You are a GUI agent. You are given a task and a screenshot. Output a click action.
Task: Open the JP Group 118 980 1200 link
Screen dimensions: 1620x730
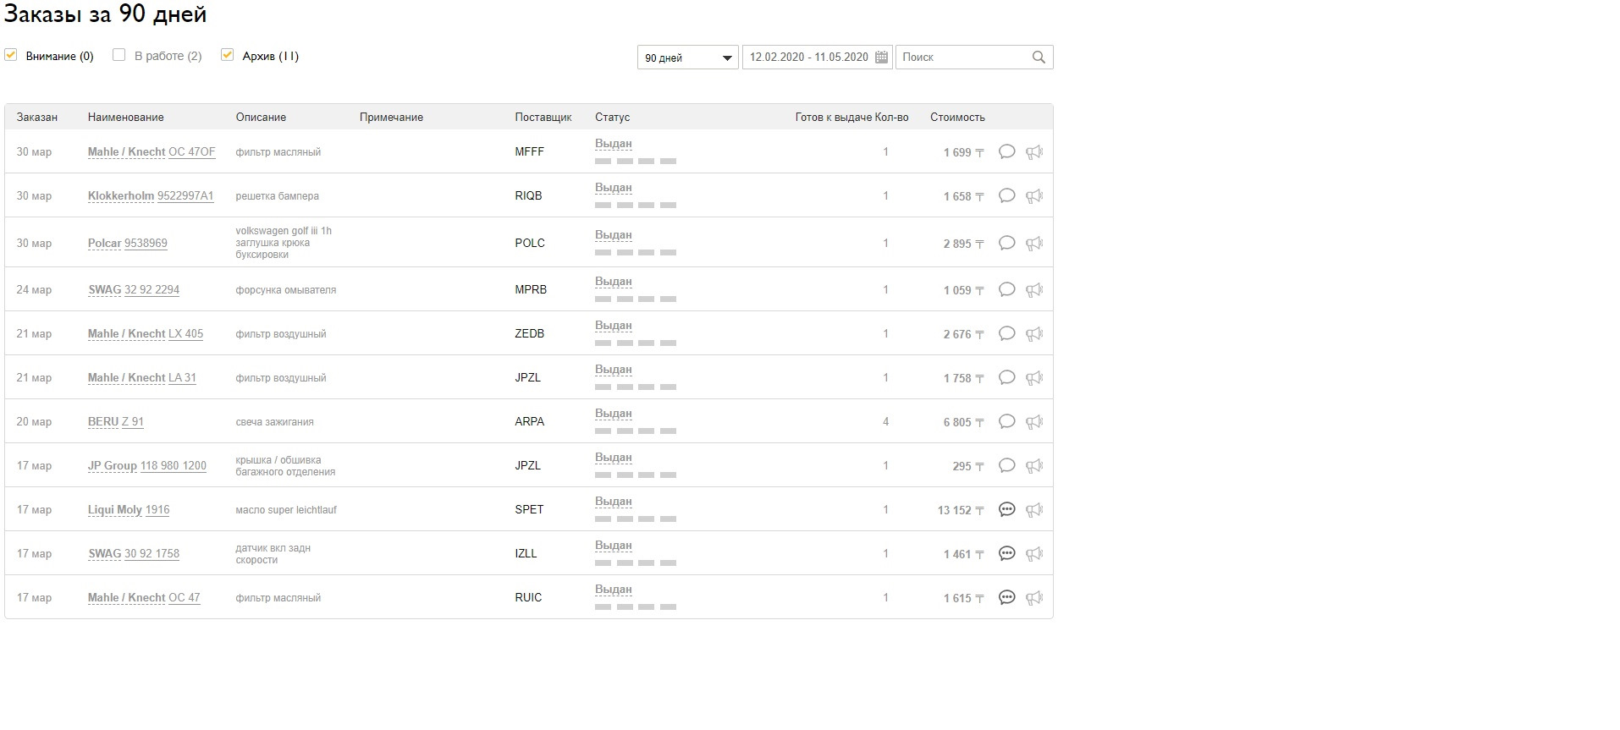point(147,466)
